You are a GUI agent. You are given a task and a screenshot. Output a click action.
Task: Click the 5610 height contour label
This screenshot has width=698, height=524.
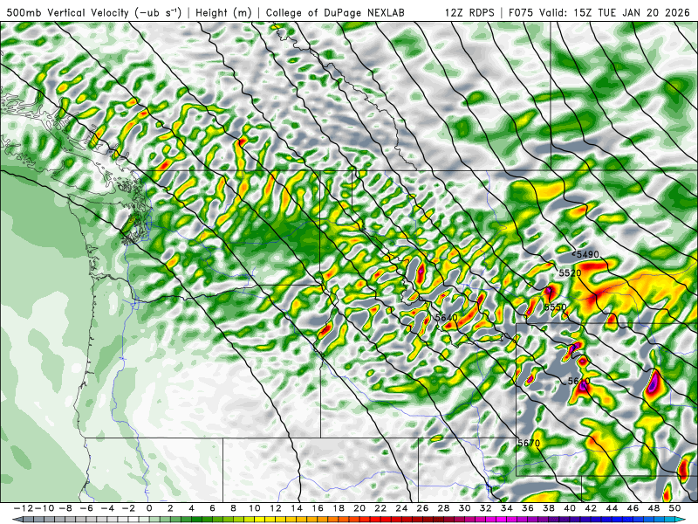point(579,381)
